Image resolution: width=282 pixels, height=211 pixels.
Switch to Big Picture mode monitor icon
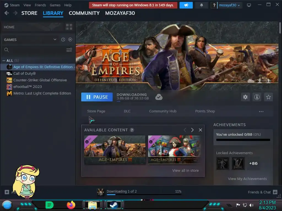coord(249,5)
